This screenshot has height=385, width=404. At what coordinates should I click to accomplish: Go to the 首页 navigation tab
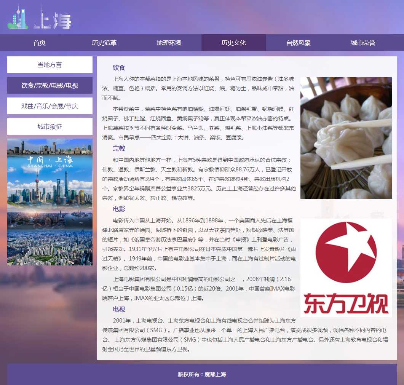[39, 43]
